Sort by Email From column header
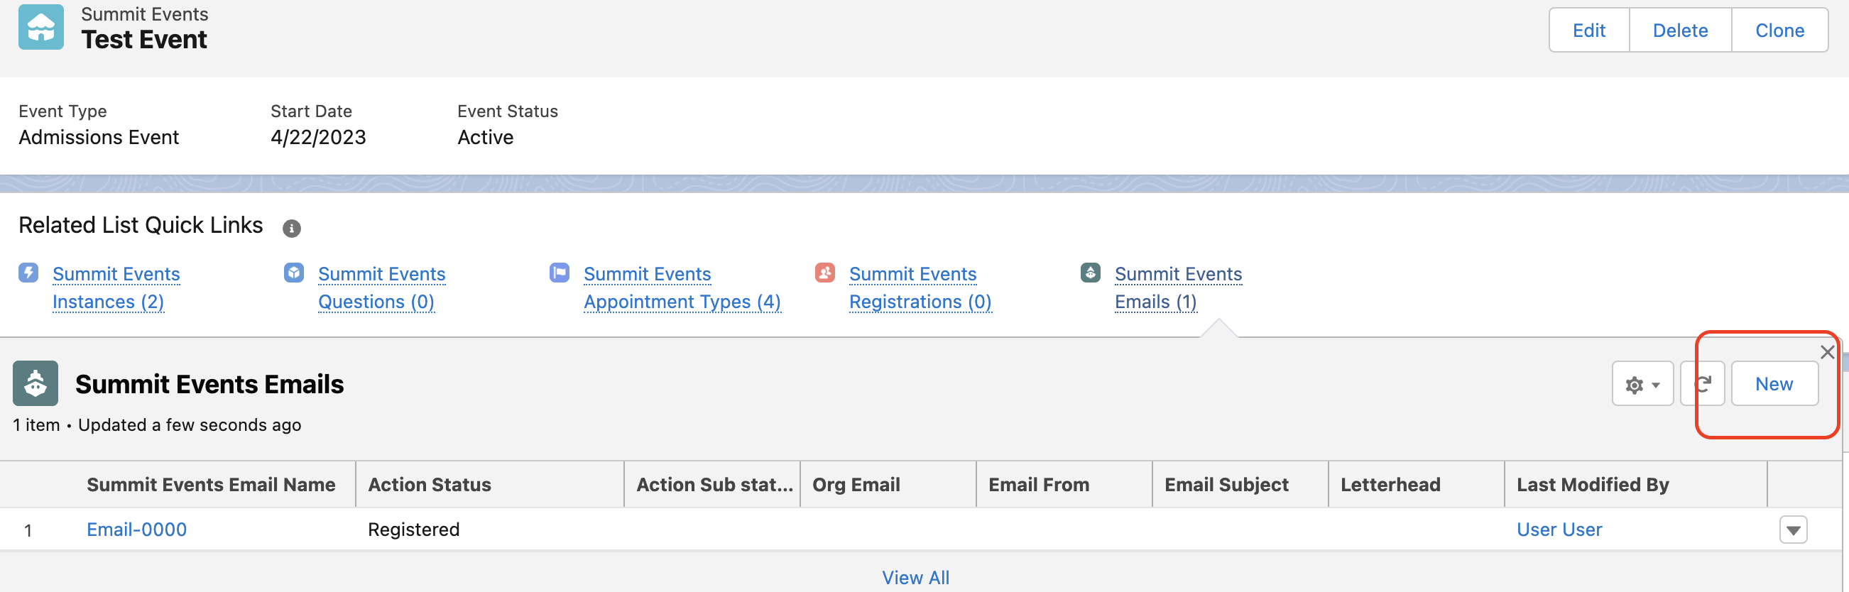The height and width of the screenshot is (592, 1849). (1039, 484)
